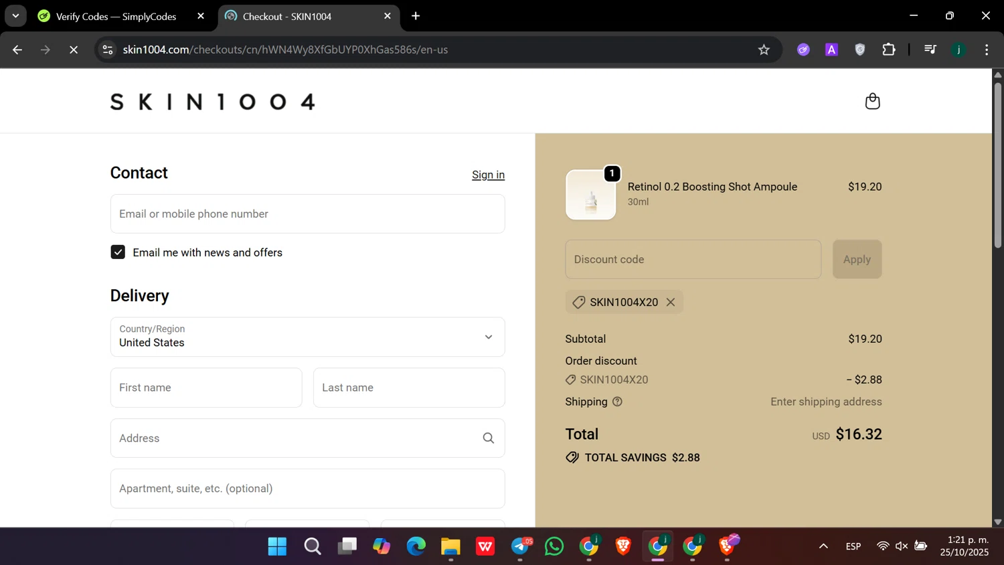Click the page vertical scrollbar
The width and height of the screenshot is (1004, 565).
997,165
